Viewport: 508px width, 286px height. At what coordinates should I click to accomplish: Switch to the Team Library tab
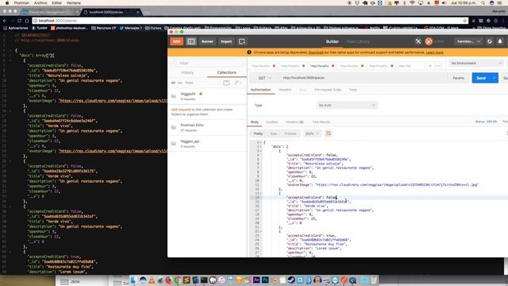click(x=358, y=41)
